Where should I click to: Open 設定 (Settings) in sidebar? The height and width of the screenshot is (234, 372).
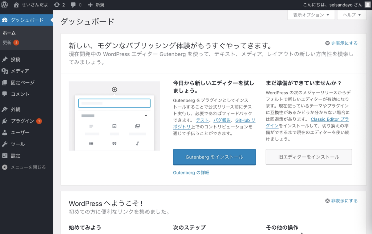(x=15, y=156)
